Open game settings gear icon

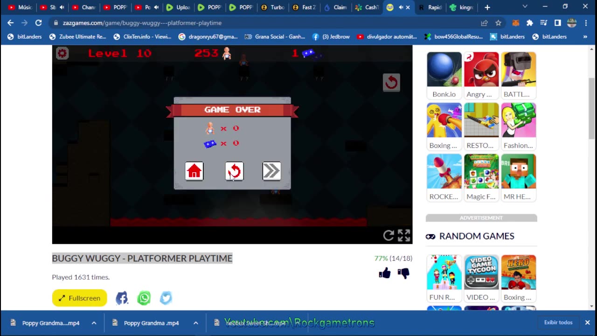click(62, 53)
